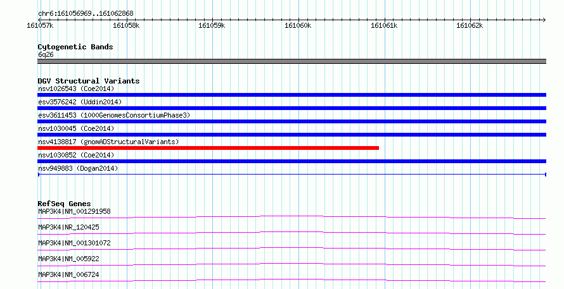Image resolution: width=564 pixels, height=289 pixels.
Task: Click the magenta line under MAP3K4|NM_001301072
Action: pyautogui.click(x=292, y=249)
